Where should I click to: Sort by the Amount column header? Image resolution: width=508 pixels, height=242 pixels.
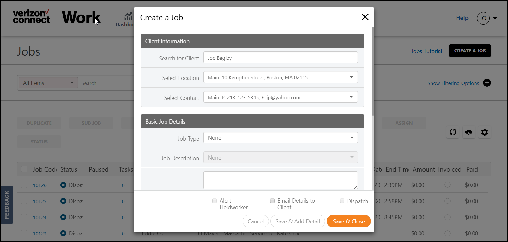pos(424,169)
